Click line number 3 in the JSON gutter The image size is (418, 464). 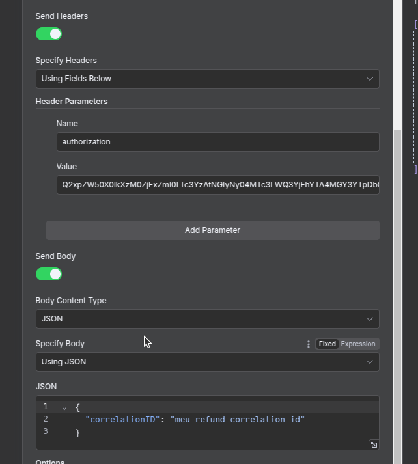point(46,432)
